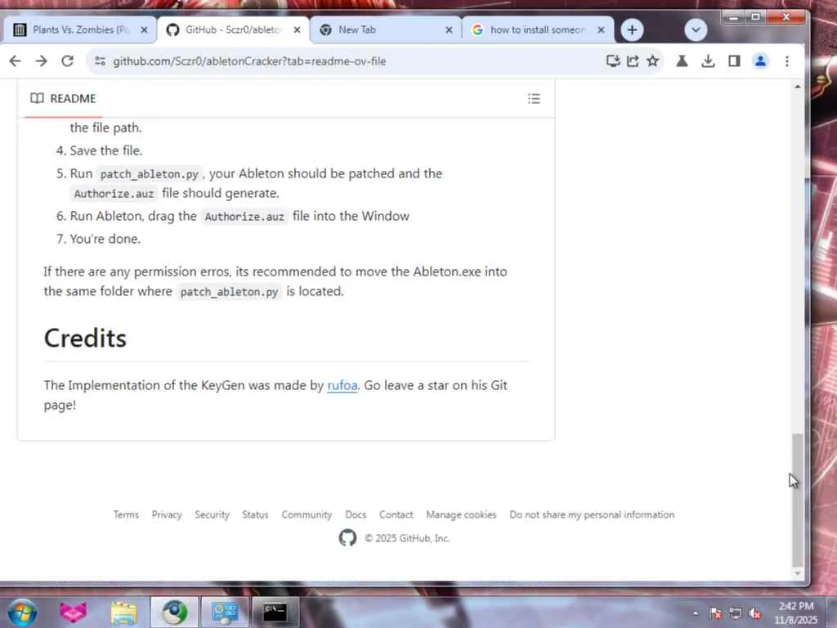Viewport: 837px width, 628px height.
Task: Open the pink fox taskbar app
Action: [73, 612]
